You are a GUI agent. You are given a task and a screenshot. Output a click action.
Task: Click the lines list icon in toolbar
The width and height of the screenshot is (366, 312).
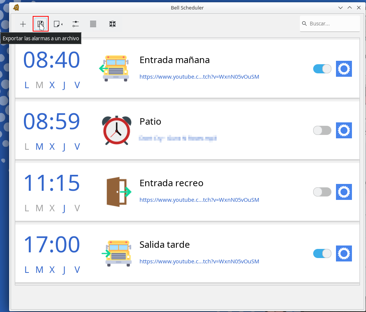click(93, 24)
